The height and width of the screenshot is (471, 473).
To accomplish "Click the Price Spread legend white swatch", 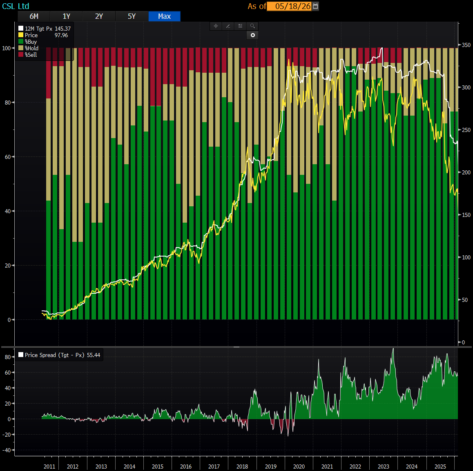I will 21,355.
